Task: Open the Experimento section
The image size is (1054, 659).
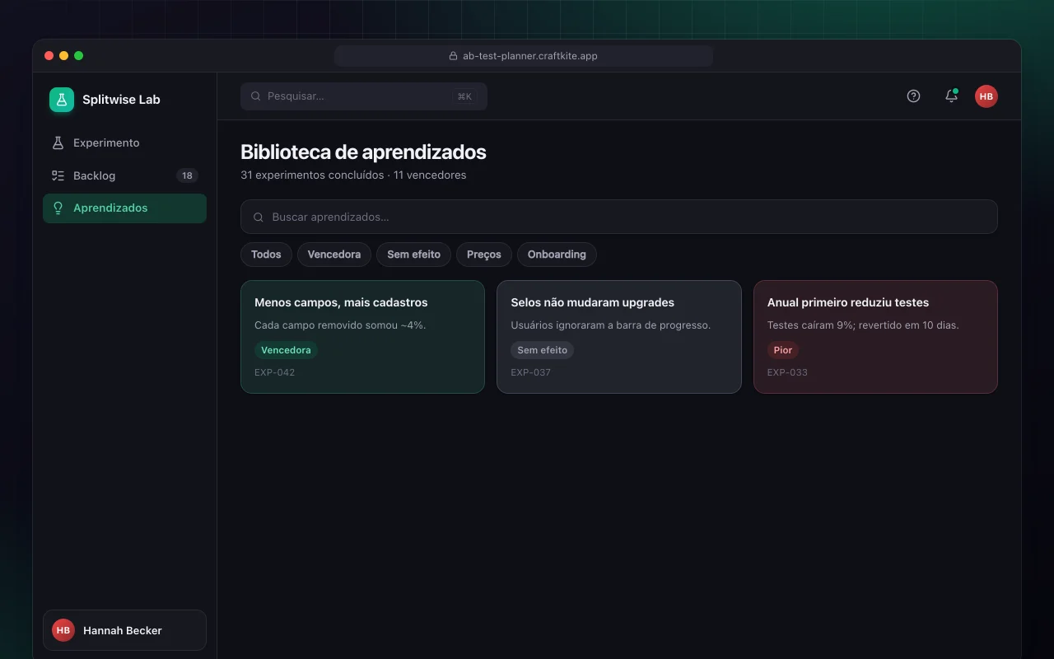Action: pyautogui.click(x=124, y=143)
